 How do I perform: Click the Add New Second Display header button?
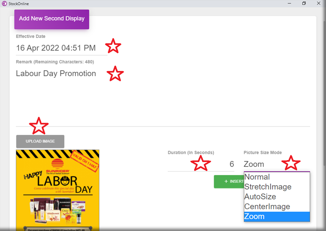pos(52,19)
